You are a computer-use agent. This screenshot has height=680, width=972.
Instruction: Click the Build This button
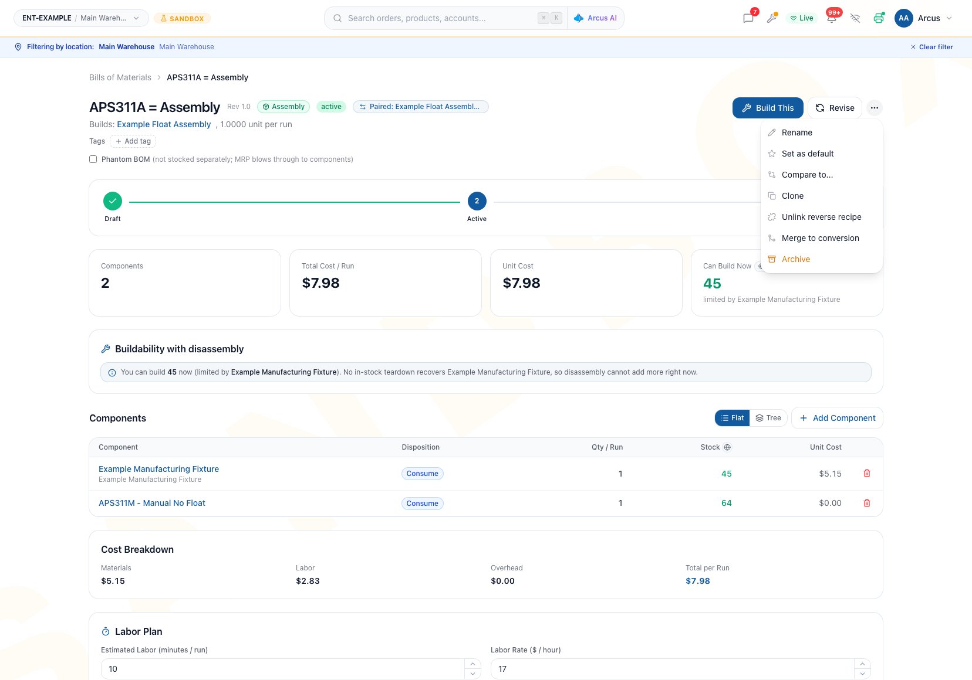click(768, 108)
